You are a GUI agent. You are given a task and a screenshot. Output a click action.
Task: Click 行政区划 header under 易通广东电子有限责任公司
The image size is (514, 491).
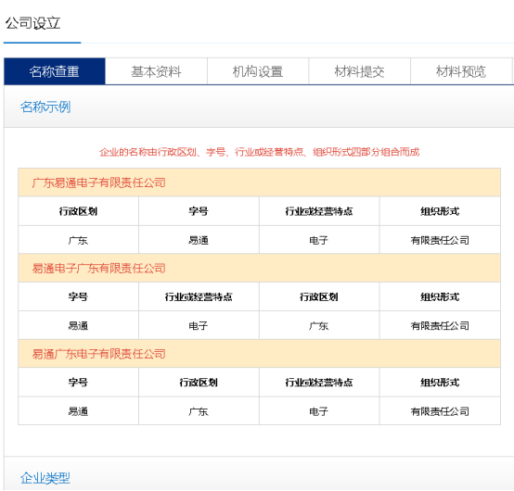click(x=199, y=383)
